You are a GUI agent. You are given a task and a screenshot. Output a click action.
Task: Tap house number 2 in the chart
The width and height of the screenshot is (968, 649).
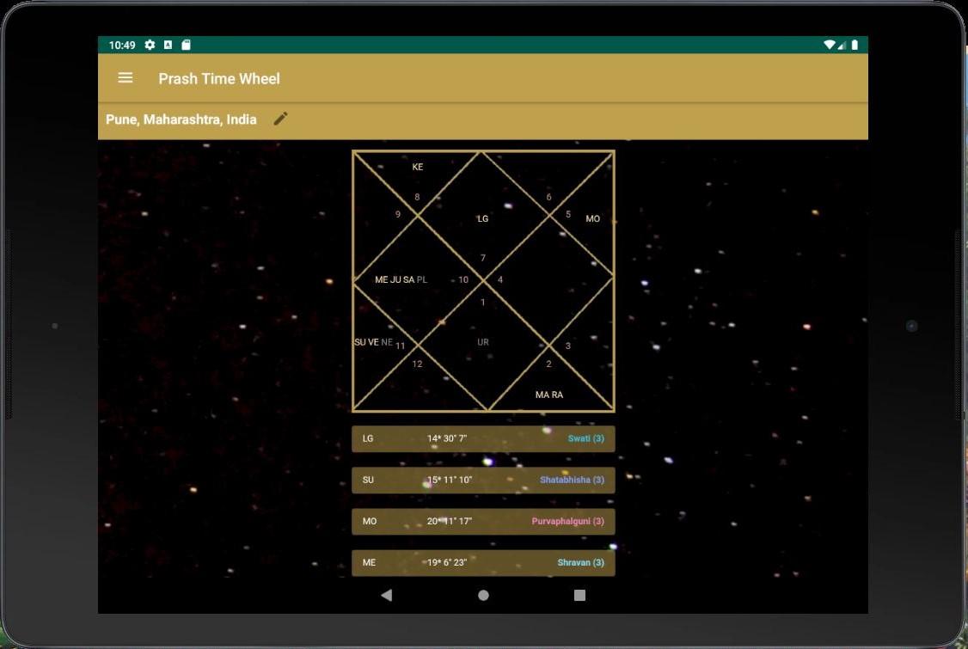pyautogui.click(x=548, y=364)
